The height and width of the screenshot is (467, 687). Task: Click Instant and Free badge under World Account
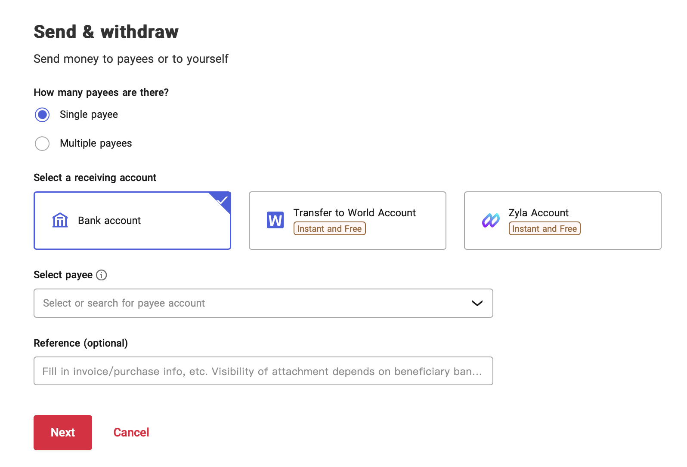point(329,229)
